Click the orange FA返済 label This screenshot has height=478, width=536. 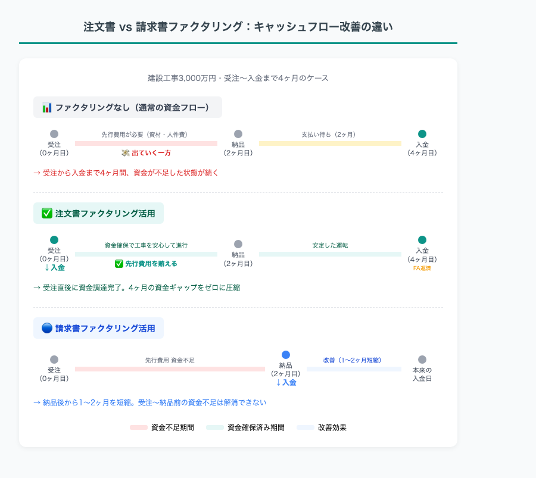tap(422, 268)
